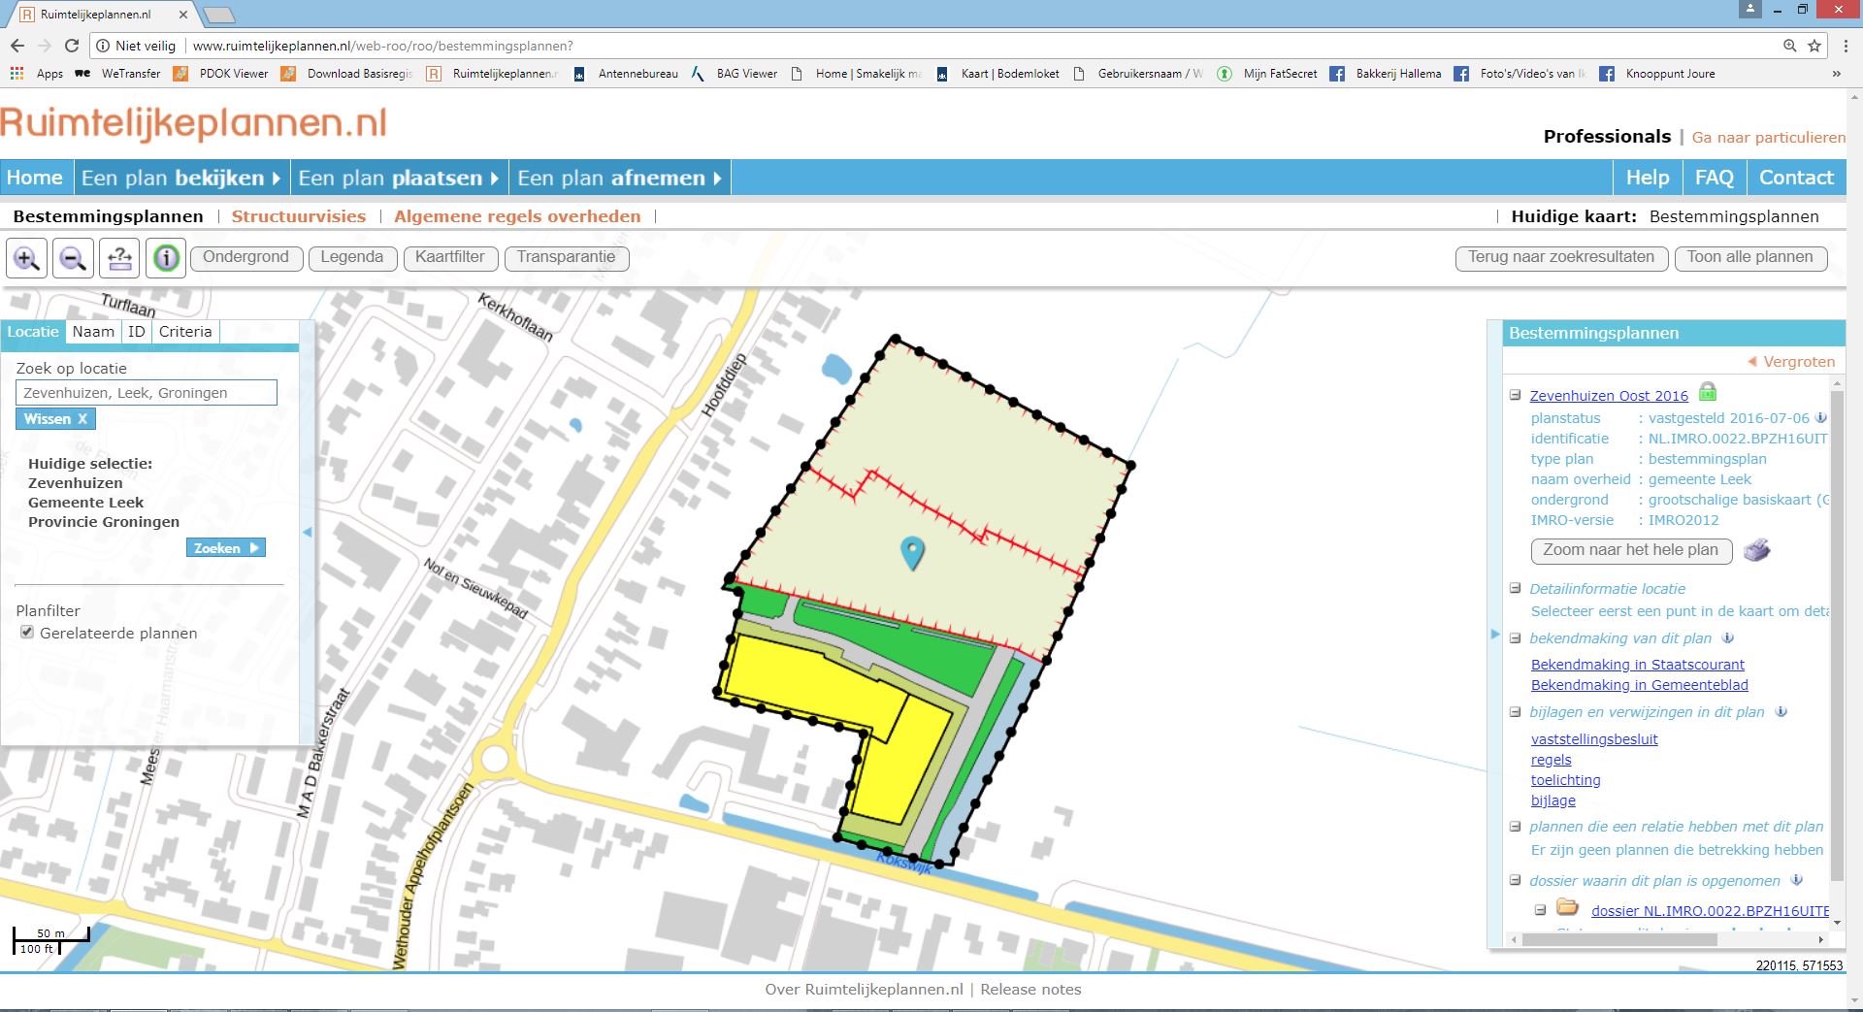
Task: Toggle the Gerelateerde plannen checkbox
Action: (x=27, y=633)
